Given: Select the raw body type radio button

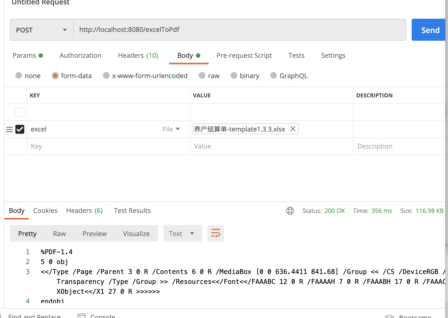Looking at the screenshot, I should [202, 76].
